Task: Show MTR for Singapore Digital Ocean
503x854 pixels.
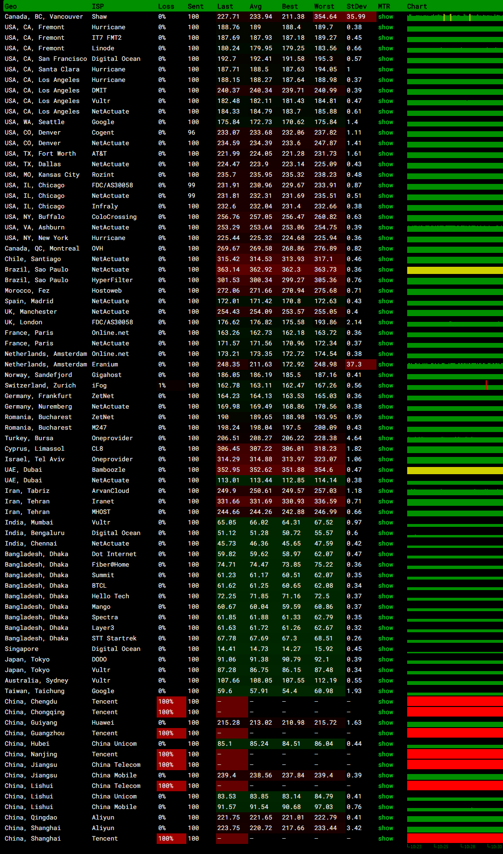Action: tap(385, 649)
